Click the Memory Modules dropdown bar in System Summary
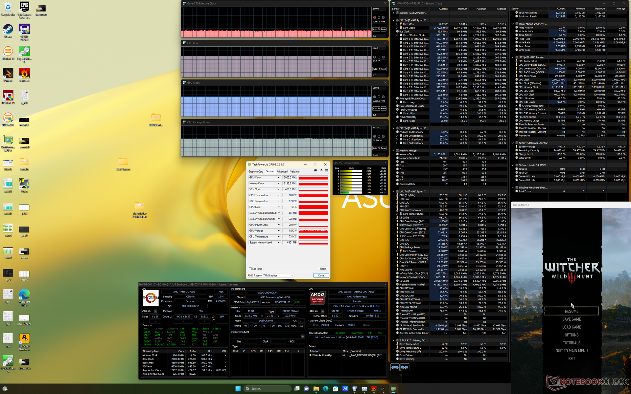 268,336
